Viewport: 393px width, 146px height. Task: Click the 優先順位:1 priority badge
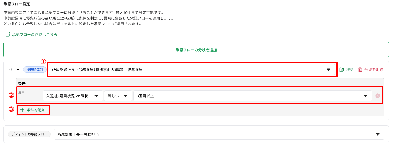35,70
